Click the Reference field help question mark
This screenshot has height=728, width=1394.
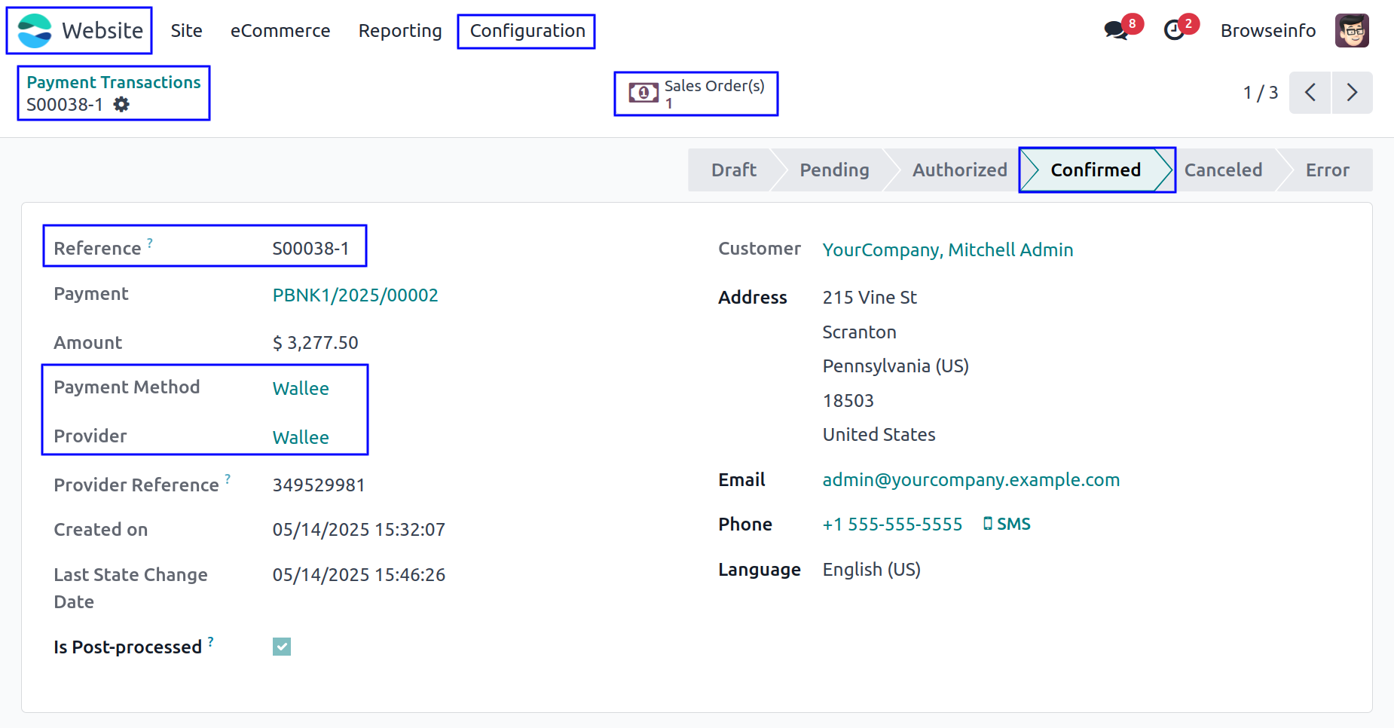pos(150,243)
